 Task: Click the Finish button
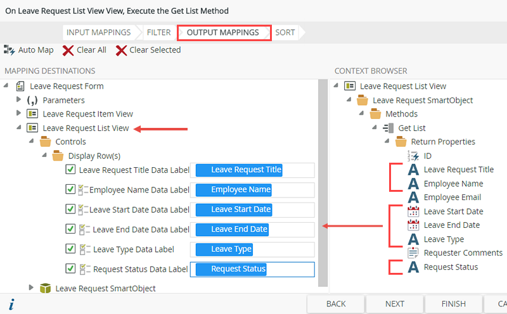click(453, 304)
